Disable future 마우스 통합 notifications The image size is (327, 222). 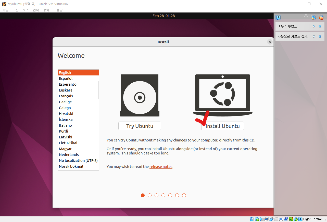pyautogui.click(x=314, y=26)
